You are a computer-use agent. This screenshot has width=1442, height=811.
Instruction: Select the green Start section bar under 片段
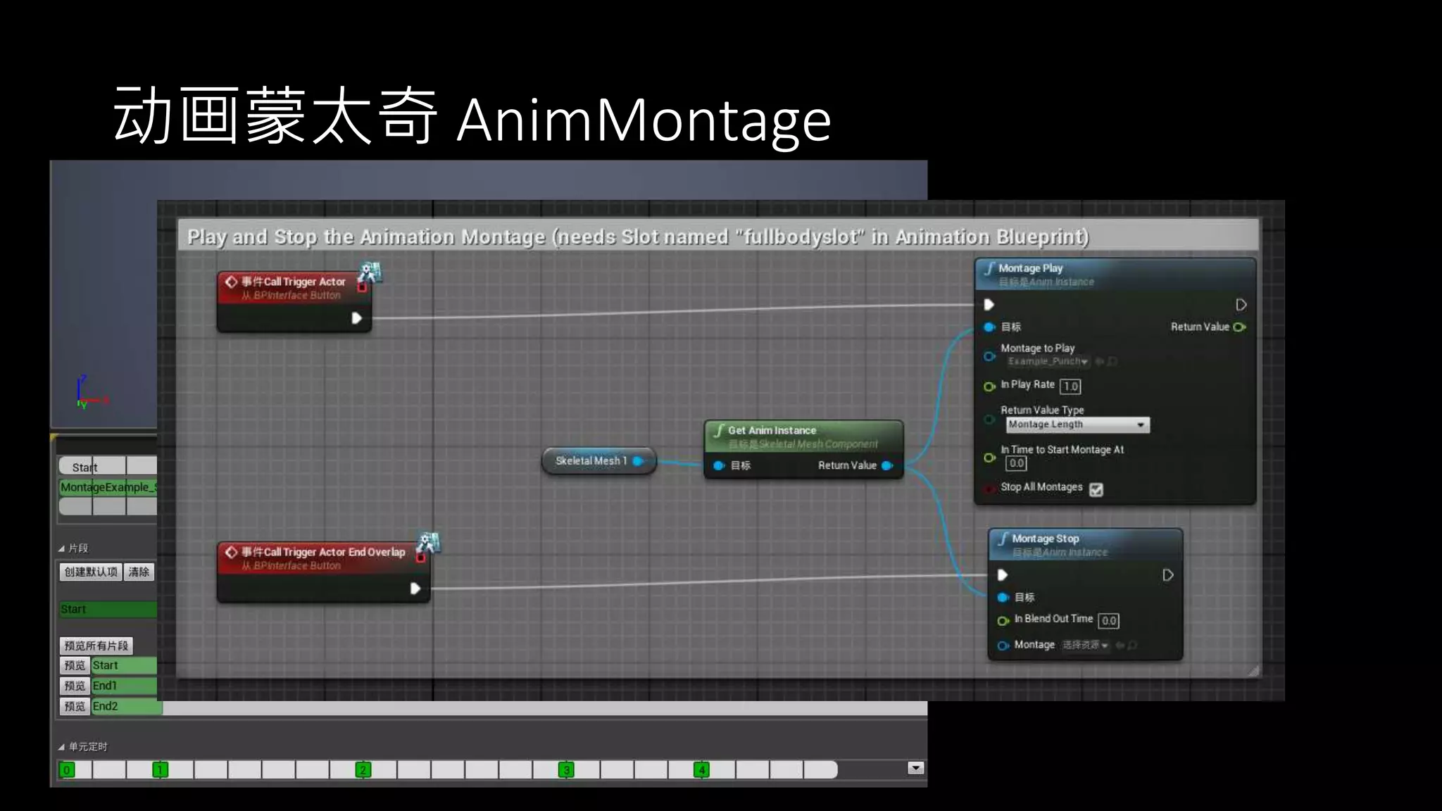tap(108, 609)
